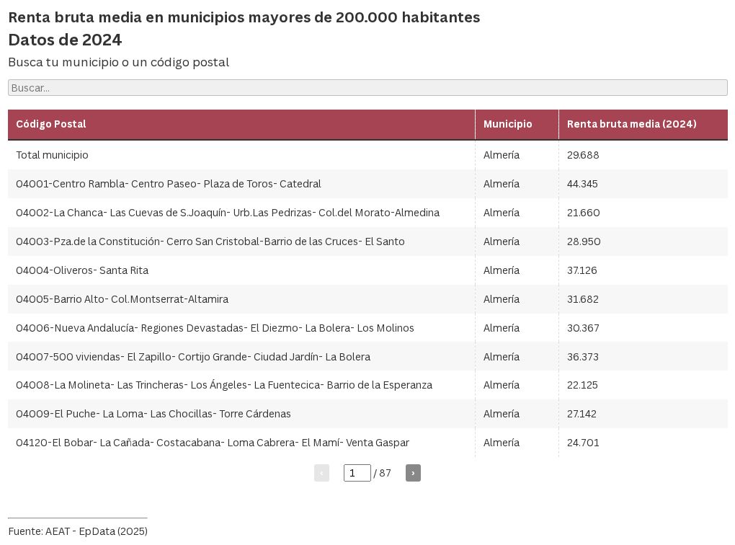Click the income value 27.142

coord(582,414)
